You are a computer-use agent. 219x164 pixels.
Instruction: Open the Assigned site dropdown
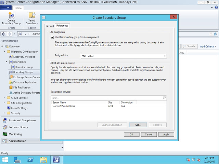[165, 56]
